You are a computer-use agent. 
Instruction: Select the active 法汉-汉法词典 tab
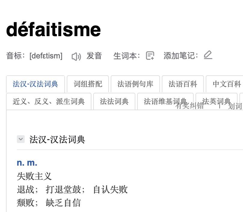[x=35, y=84]
